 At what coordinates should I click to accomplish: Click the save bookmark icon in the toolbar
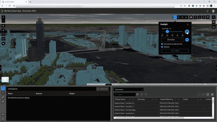coord(208,17)
